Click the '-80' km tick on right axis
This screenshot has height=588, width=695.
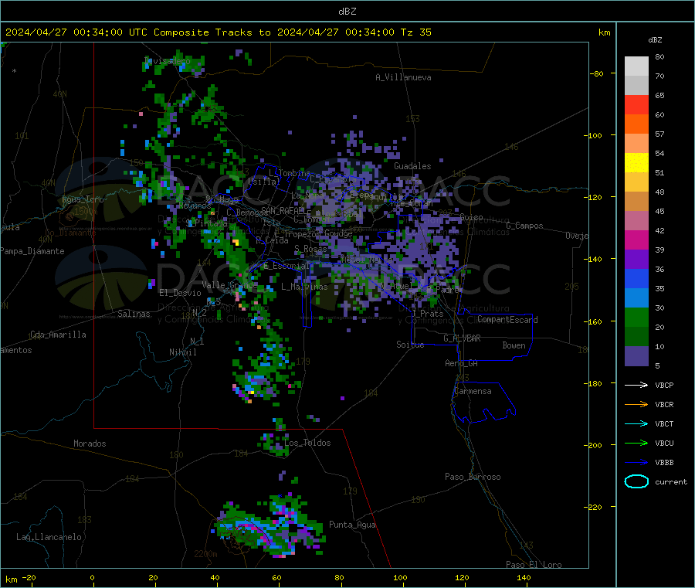pos(597,73)
